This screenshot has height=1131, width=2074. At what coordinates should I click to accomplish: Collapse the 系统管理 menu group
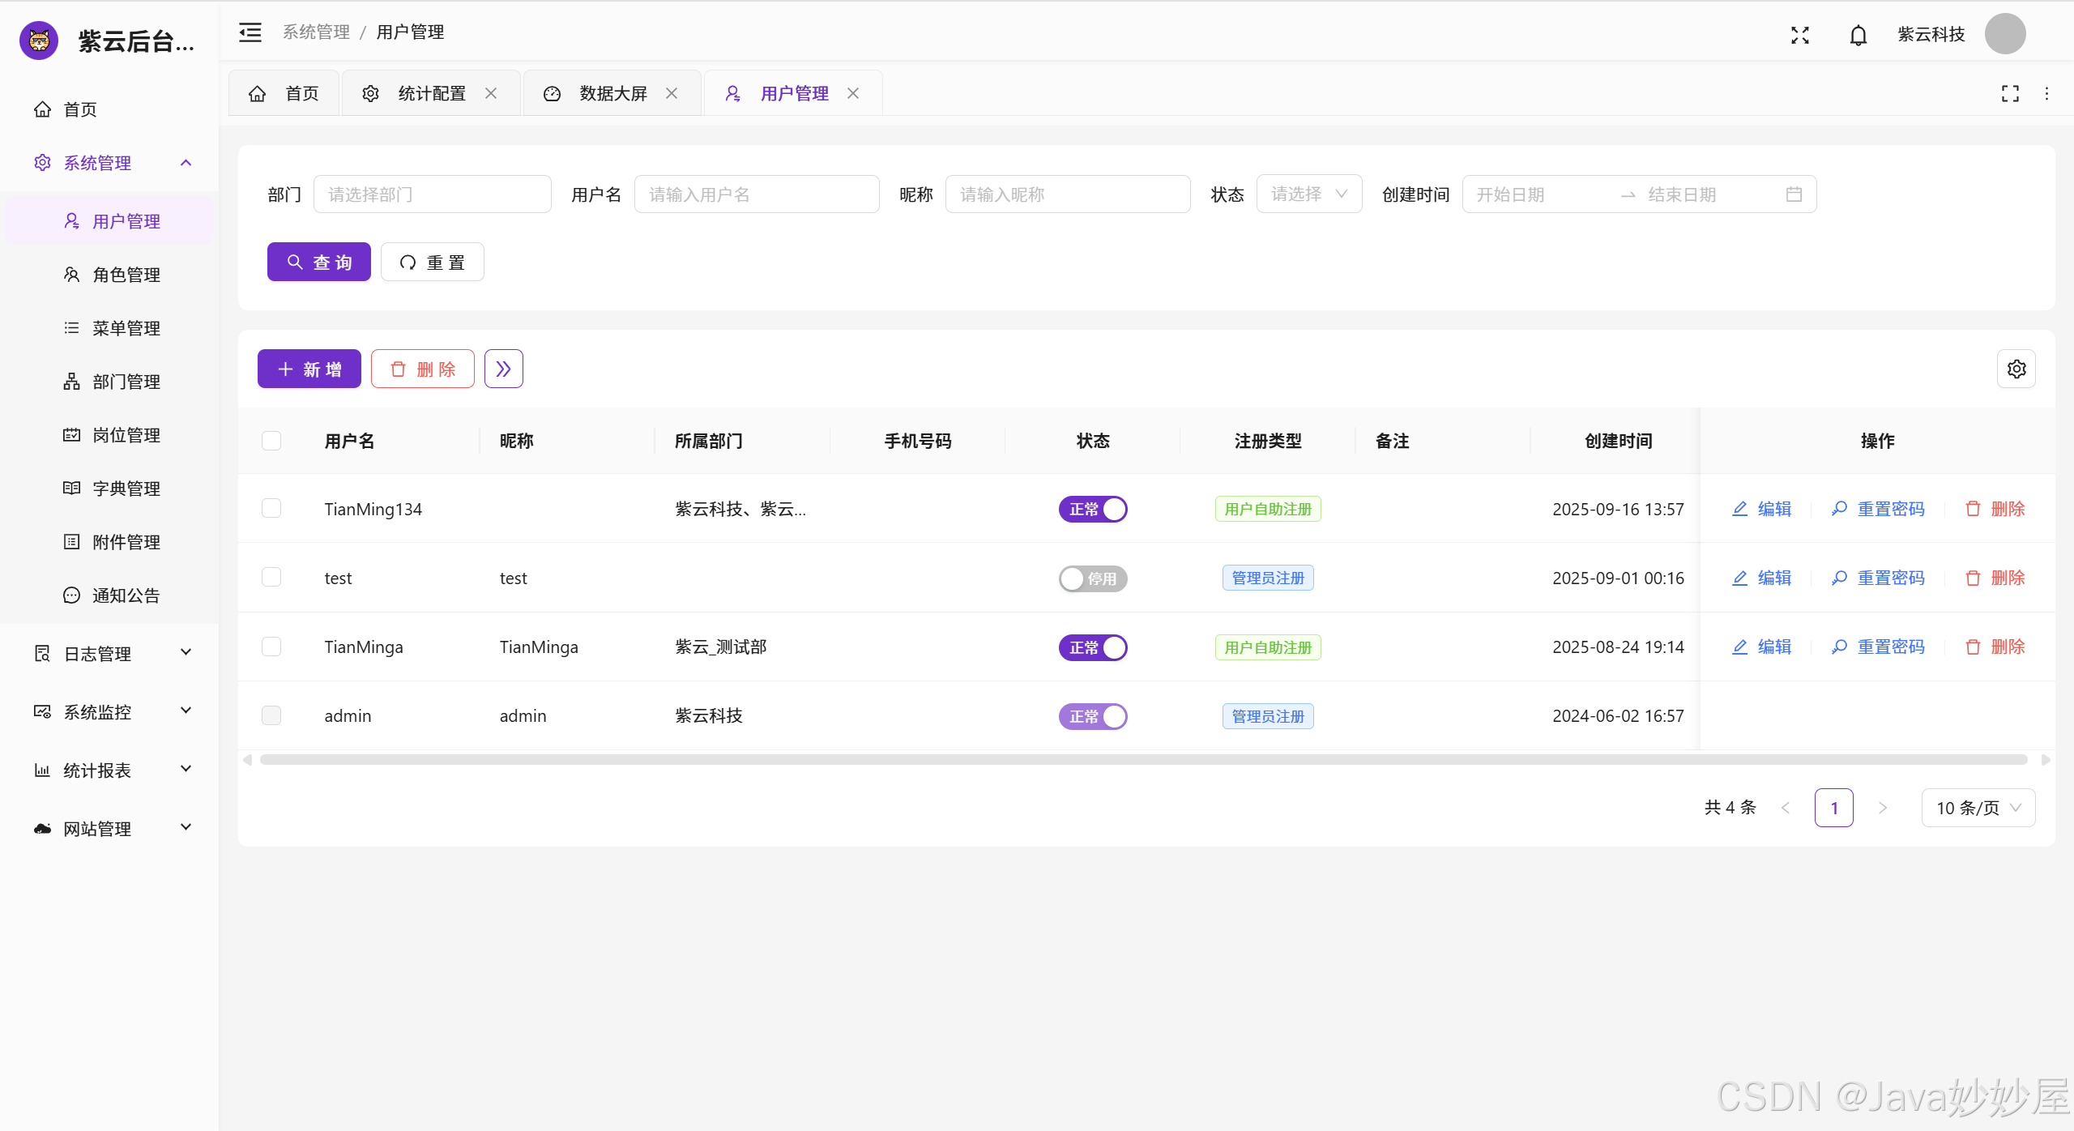point(109,163)
